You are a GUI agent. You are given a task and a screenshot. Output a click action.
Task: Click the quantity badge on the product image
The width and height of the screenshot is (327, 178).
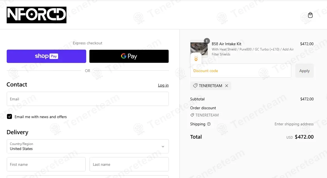pyautogui.click(x=207, y=41)
